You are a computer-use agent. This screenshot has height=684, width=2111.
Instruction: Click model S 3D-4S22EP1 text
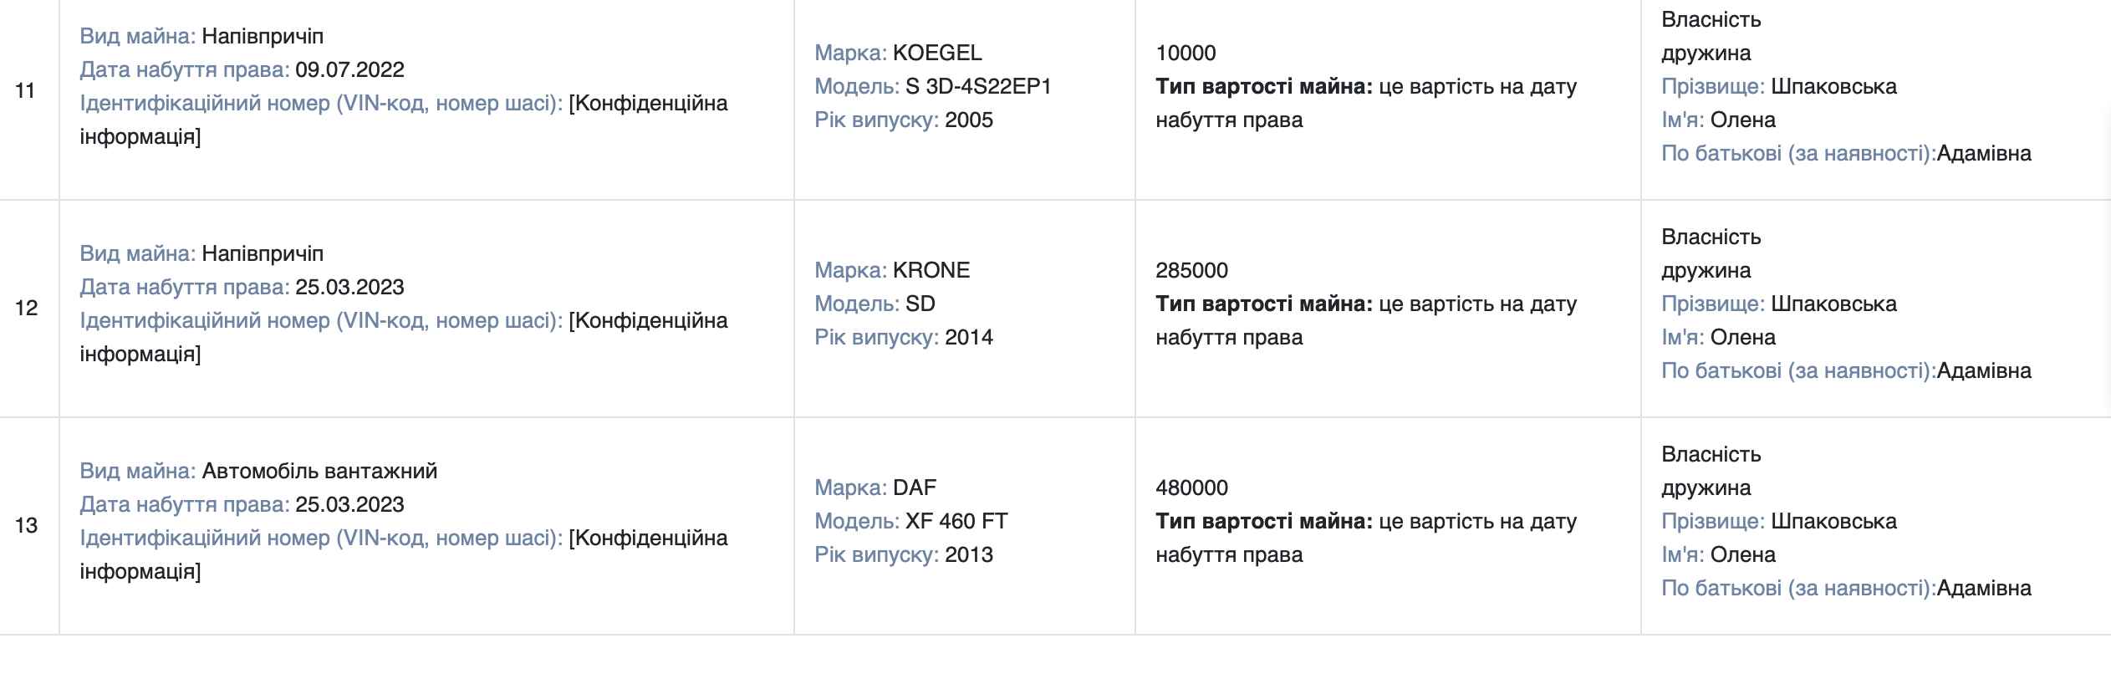tap(978, 86)
